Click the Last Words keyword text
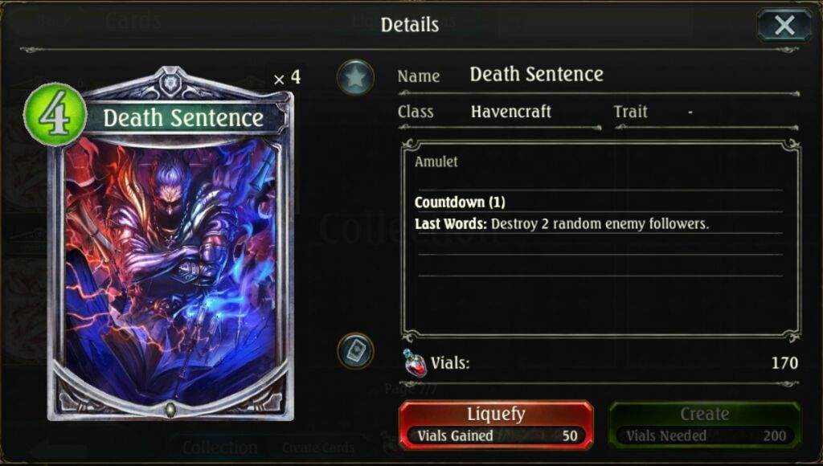The height and width of the screenshot is (466, 823). (451, 224)
